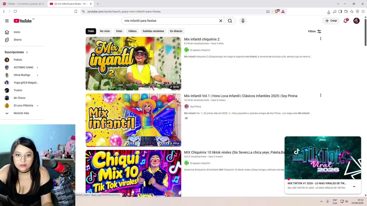Screen dimensions: 367x206
Task: Select the Visto filter chip
Action: tap(119, 31)
